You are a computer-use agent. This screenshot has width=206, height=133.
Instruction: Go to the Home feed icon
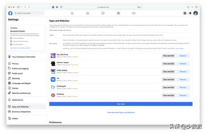tap(72, 13)
